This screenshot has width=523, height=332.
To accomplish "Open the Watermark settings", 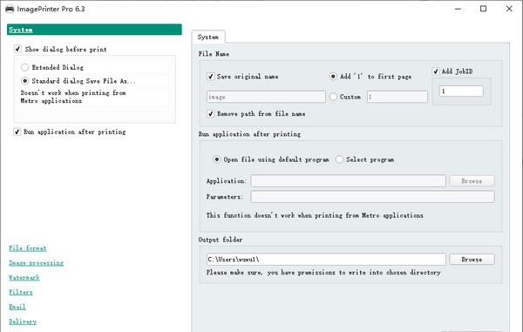I will click(24, 278).
